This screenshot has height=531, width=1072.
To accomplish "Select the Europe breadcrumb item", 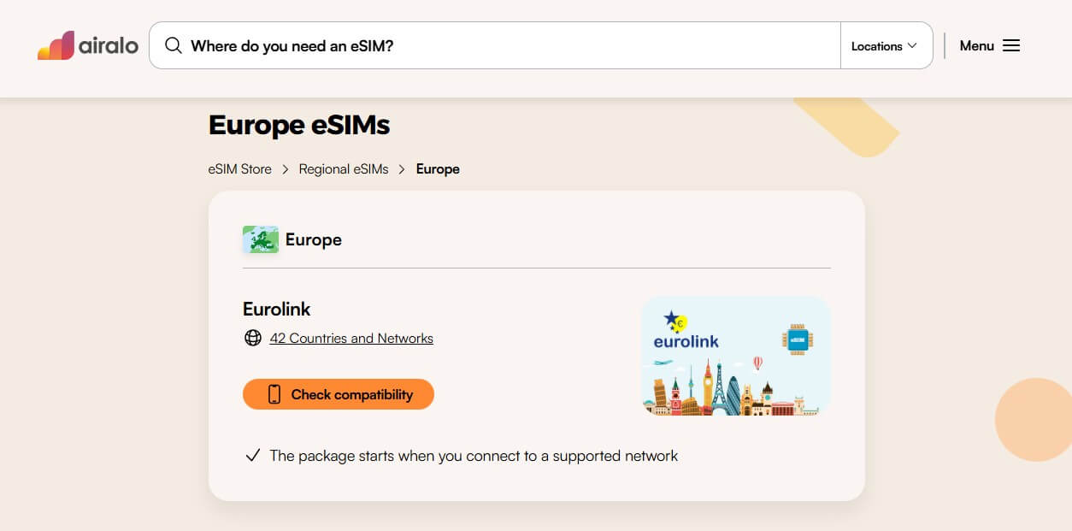I will tap(438, 169).
